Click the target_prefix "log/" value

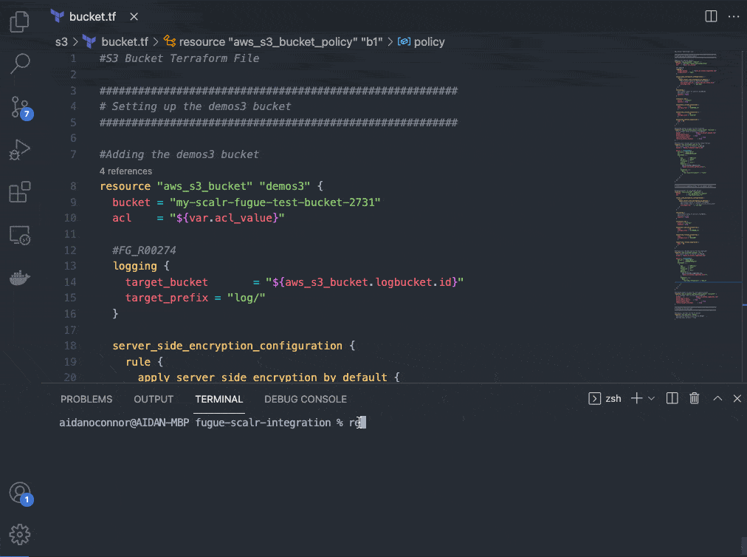[246, 298]
